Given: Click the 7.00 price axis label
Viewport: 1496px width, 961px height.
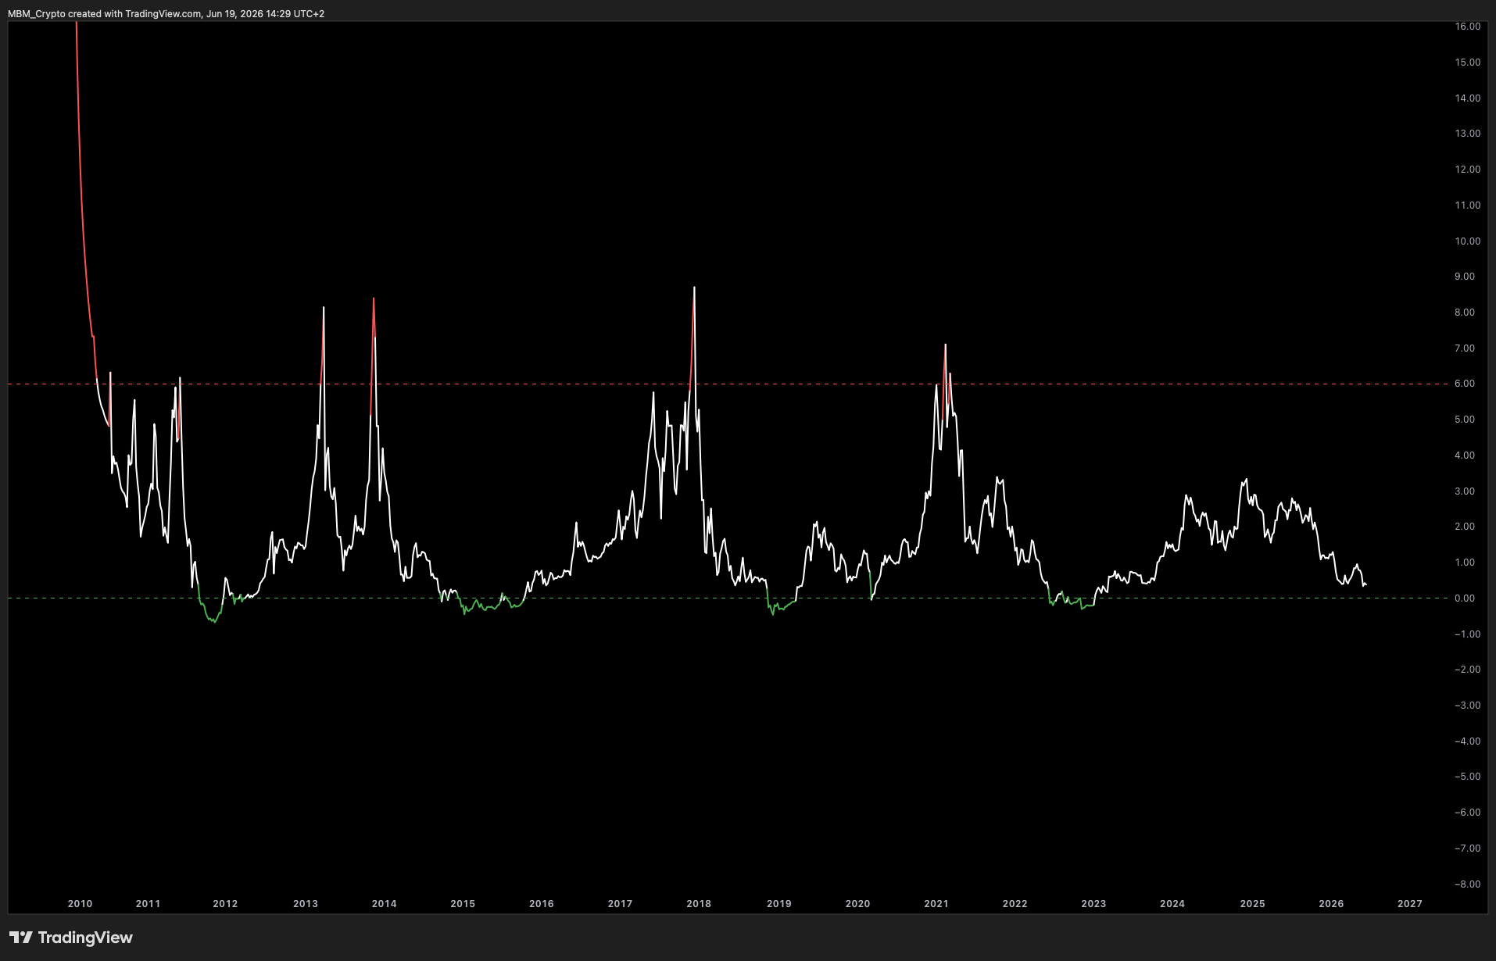Looking at the screenshot, I should tap(1464, 348).
